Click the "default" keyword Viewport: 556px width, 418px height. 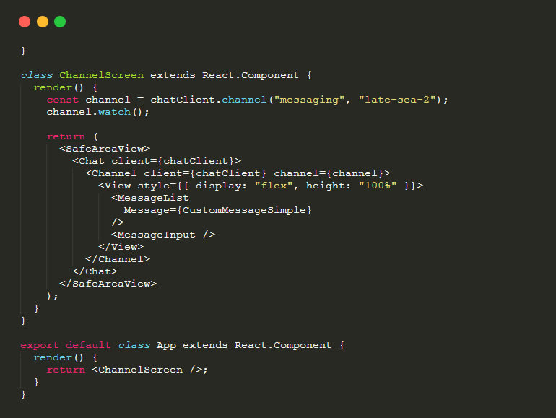coord(88,345)
